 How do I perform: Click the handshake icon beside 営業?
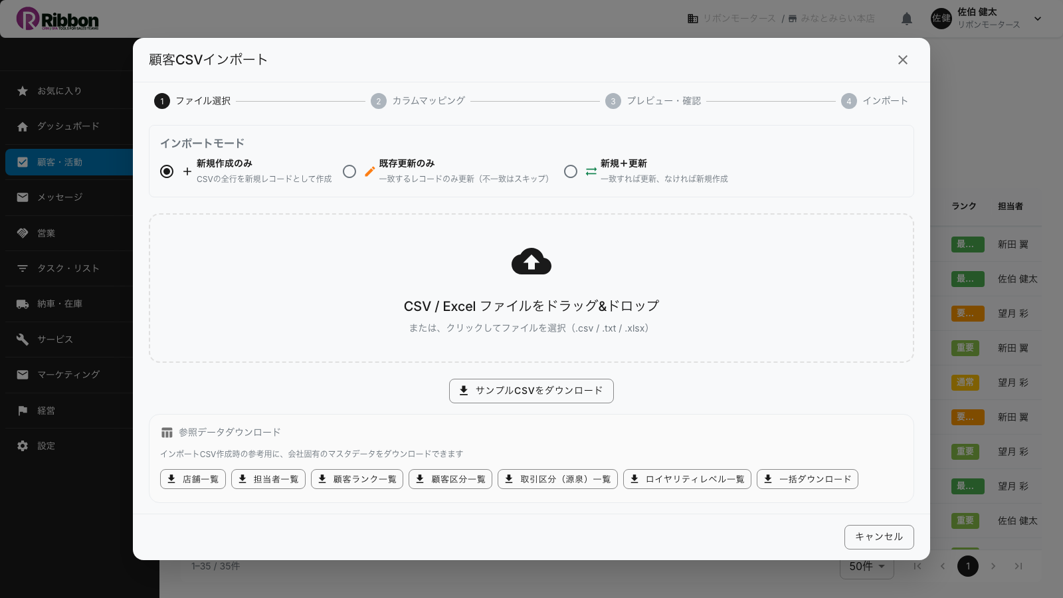[23, 233]
